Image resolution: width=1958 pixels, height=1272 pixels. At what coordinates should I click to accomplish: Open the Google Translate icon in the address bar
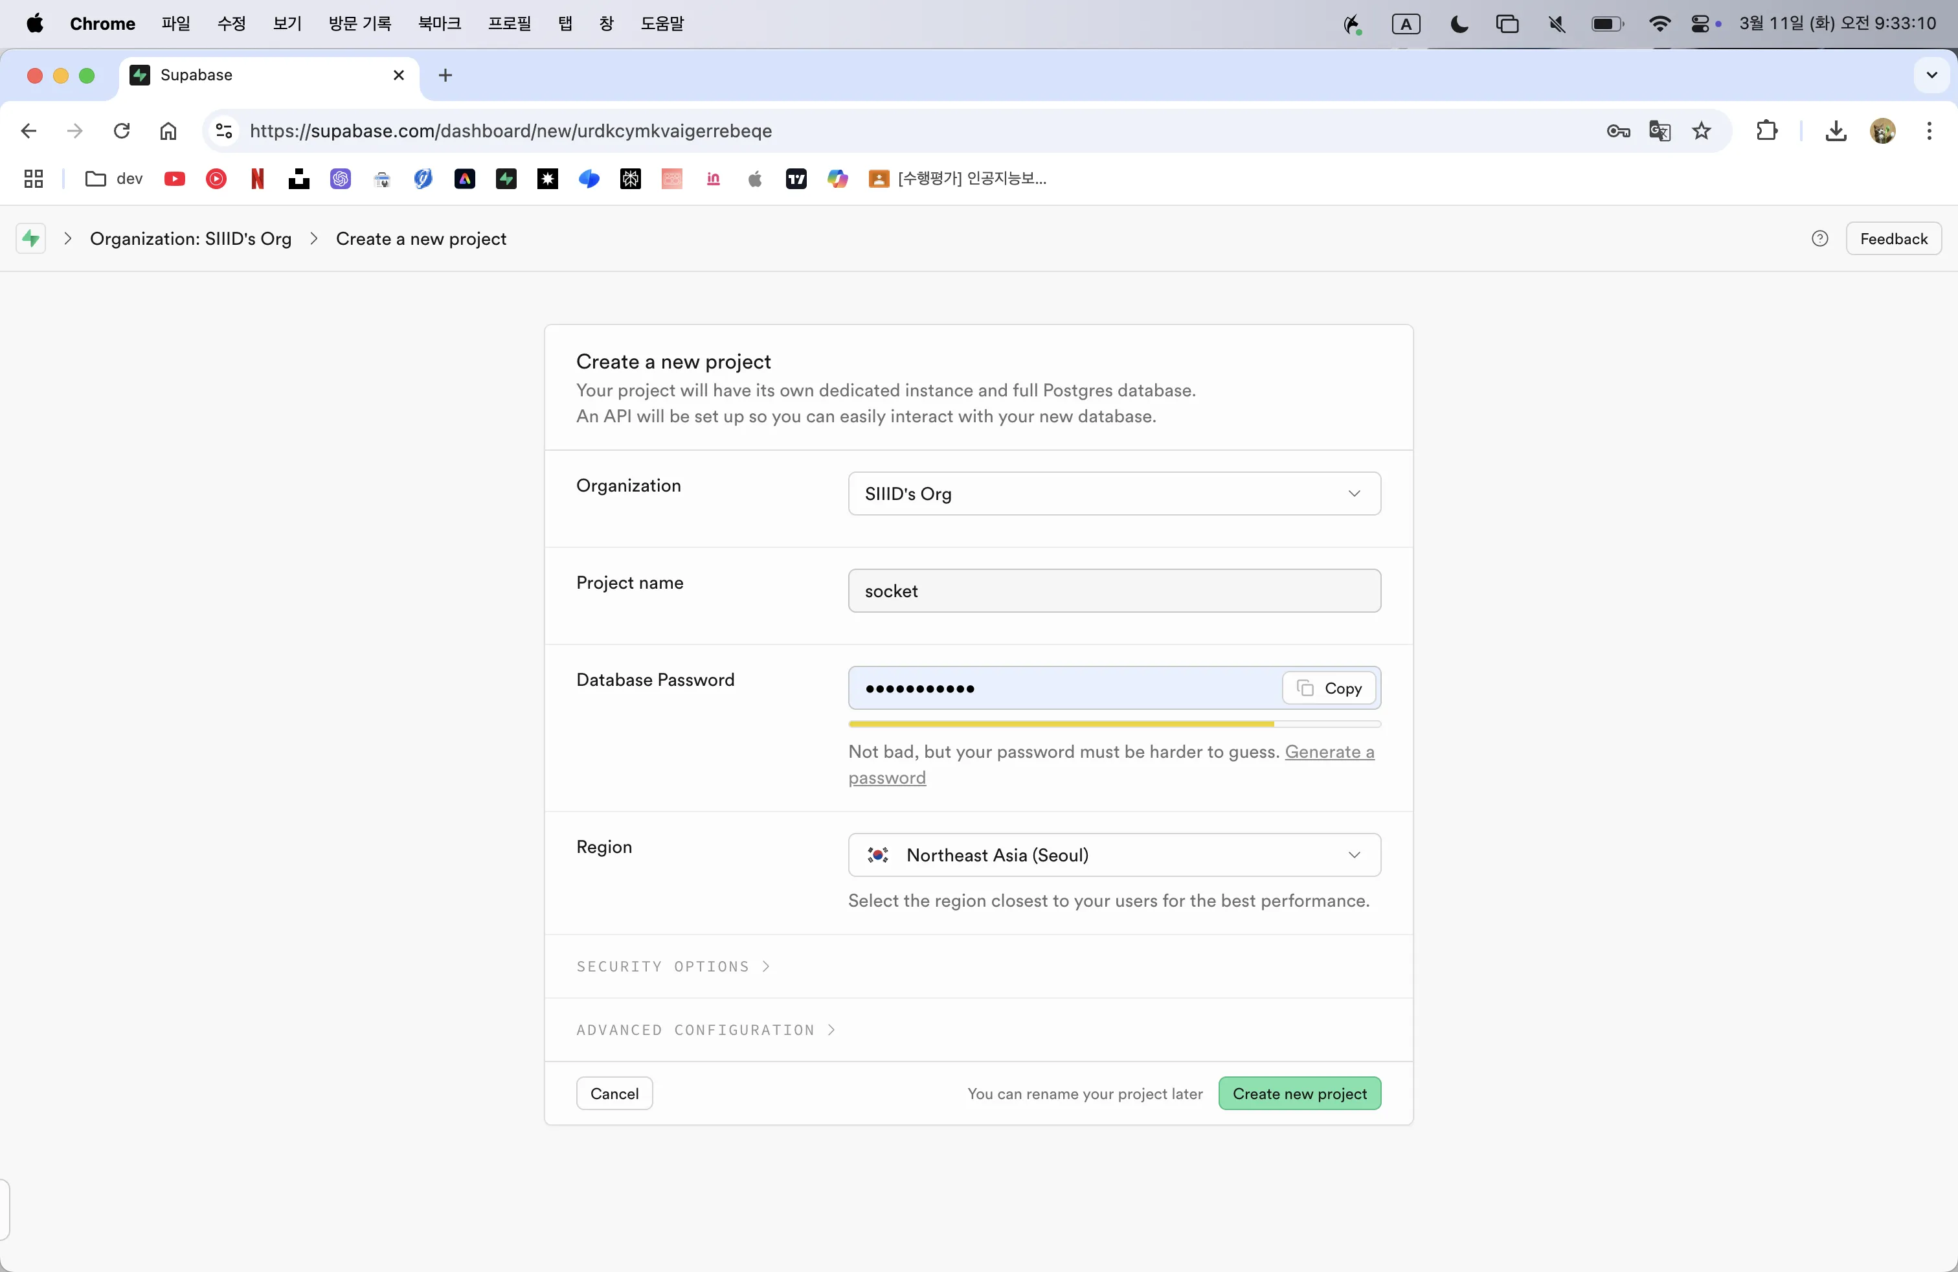click(x=1660, y=131)
